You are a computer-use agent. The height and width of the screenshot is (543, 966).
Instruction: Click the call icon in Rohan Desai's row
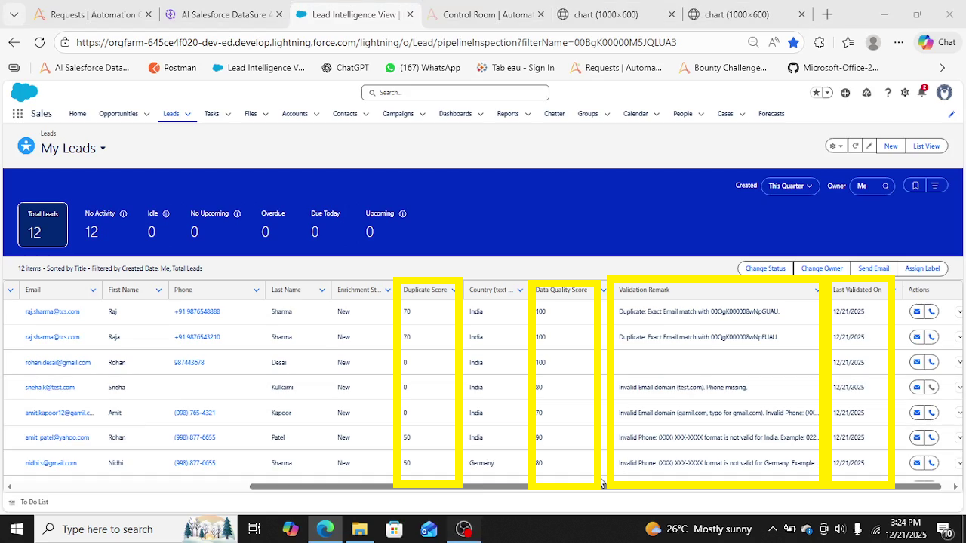tap(931, 363)
